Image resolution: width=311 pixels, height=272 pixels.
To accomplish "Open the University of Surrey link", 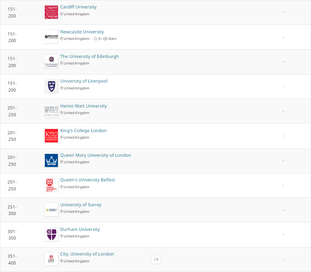I will (81, 205).
